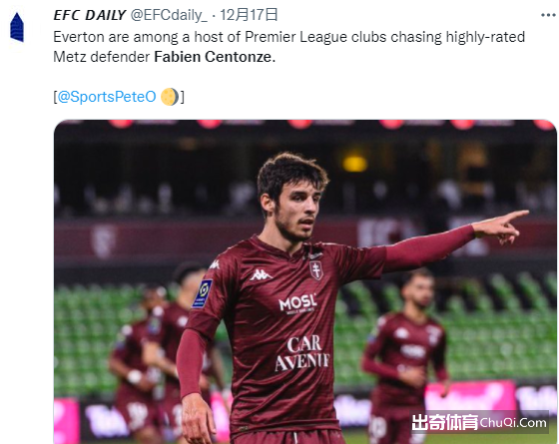Click the Ligue 1 sleeve badge
This screenshot has width=559, height=444.
(x=203, y=294)
